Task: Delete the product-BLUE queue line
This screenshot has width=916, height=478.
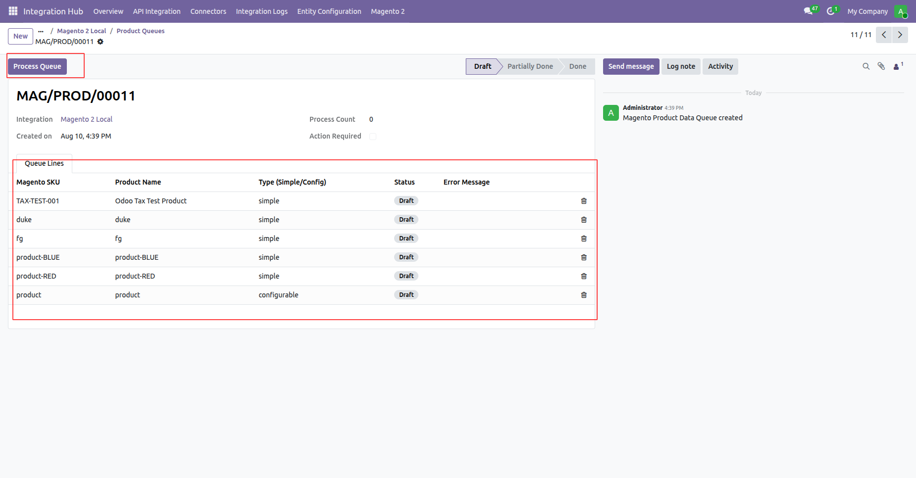Action: point(584,257)
